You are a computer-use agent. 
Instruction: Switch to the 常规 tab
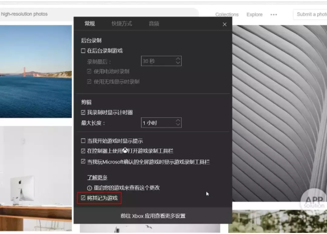(90, 24)
